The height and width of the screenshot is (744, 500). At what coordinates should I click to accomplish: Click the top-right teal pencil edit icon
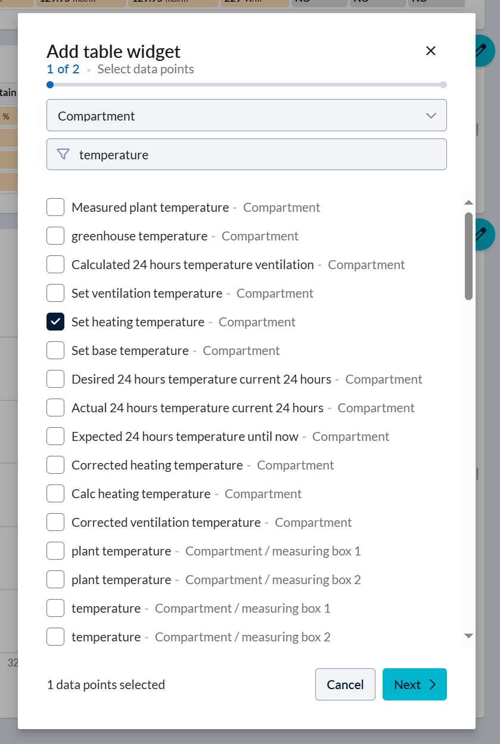point(484,51)
